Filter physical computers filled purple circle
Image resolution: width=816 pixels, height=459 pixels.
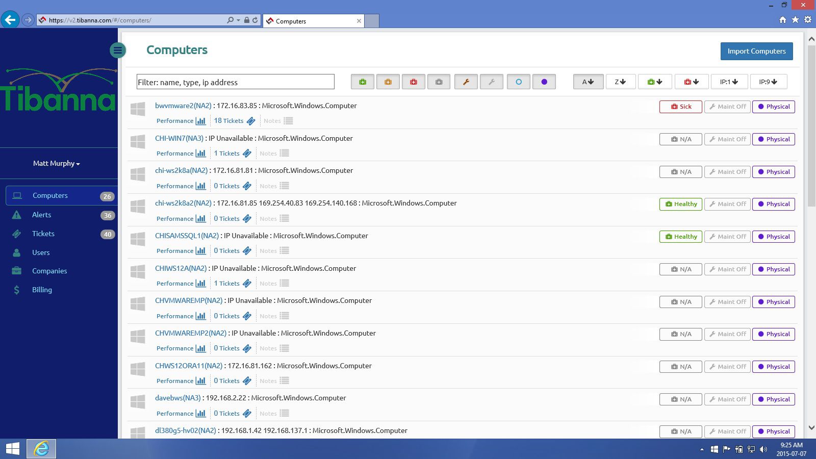[x=544, y=82]
